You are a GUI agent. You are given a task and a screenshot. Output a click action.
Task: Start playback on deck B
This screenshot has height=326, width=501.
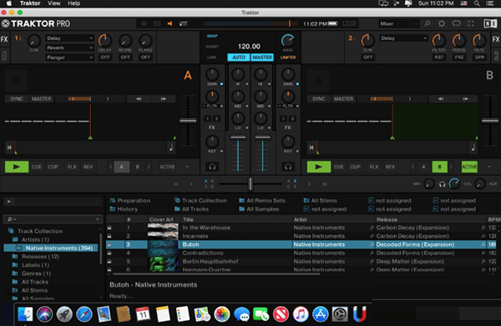point(319,167)
